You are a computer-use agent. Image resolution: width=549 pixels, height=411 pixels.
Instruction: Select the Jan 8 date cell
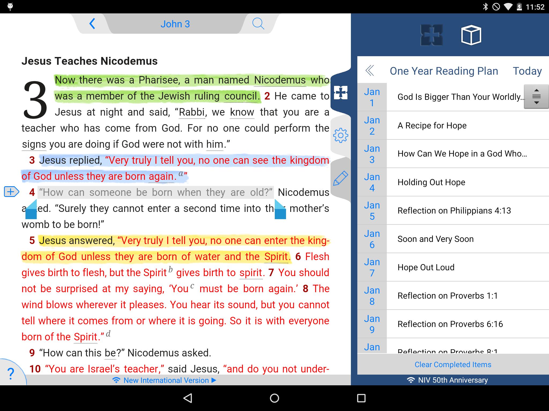372,296
